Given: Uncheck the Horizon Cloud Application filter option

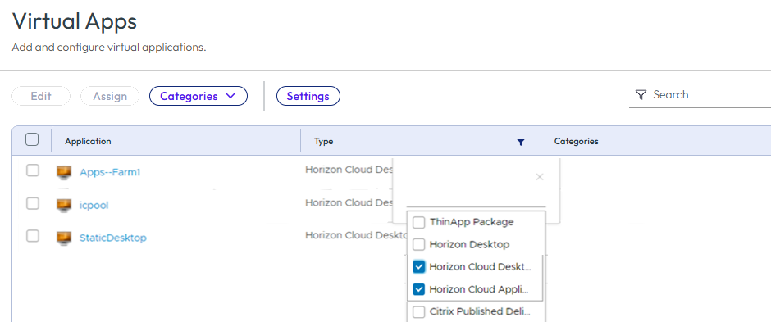Looking at the screenshot, I should pos(418,289).
